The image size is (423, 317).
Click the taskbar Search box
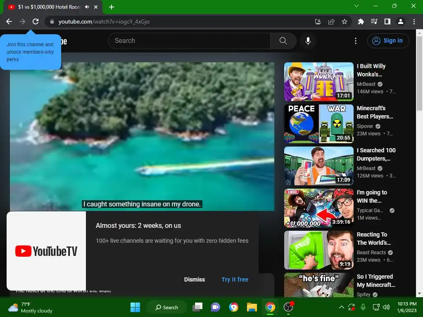click(166, 307)
